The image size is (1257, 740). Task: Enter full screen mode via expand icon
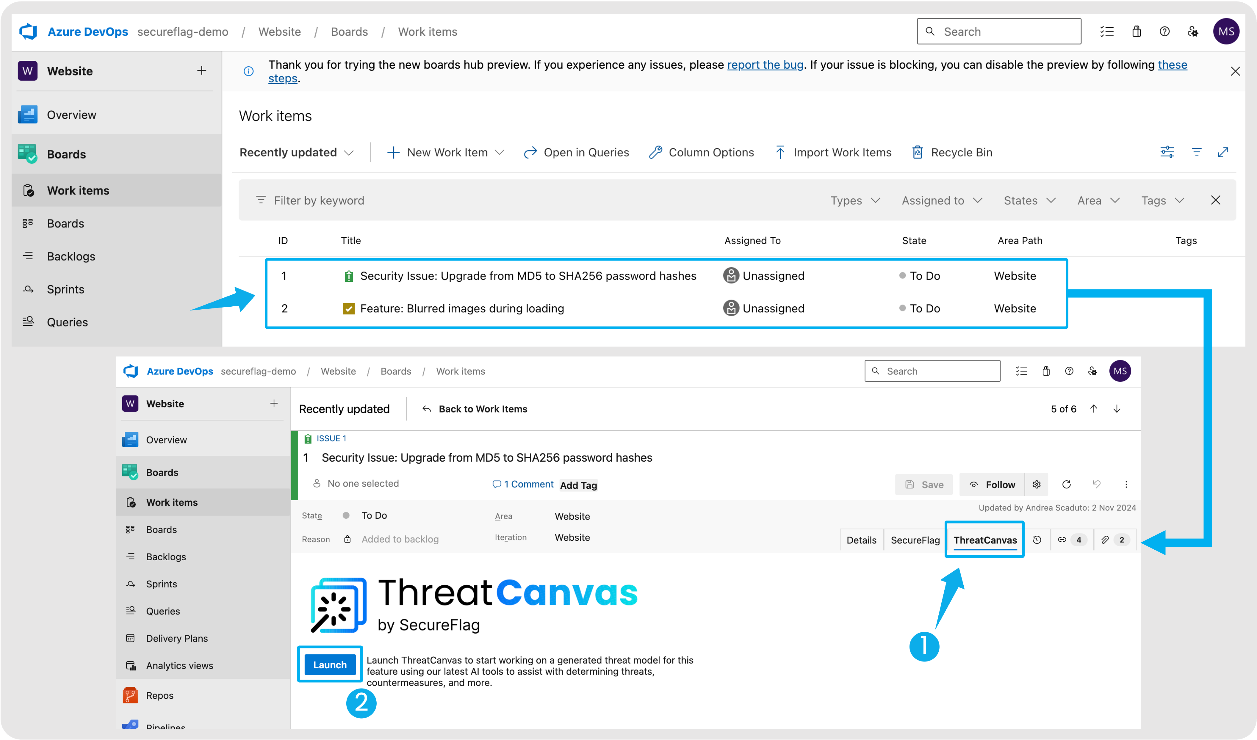1222,152
